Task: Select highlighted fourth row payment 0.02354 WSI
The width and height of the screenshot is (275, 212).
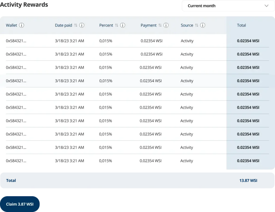Action: (151, 81)
